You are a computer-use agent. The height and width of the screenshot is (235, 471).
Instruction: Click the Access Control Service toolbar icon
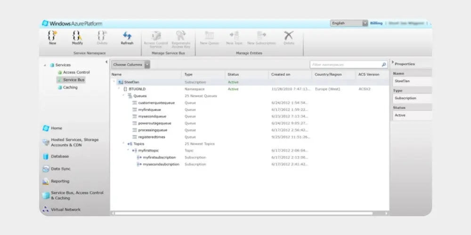point(156,36)
